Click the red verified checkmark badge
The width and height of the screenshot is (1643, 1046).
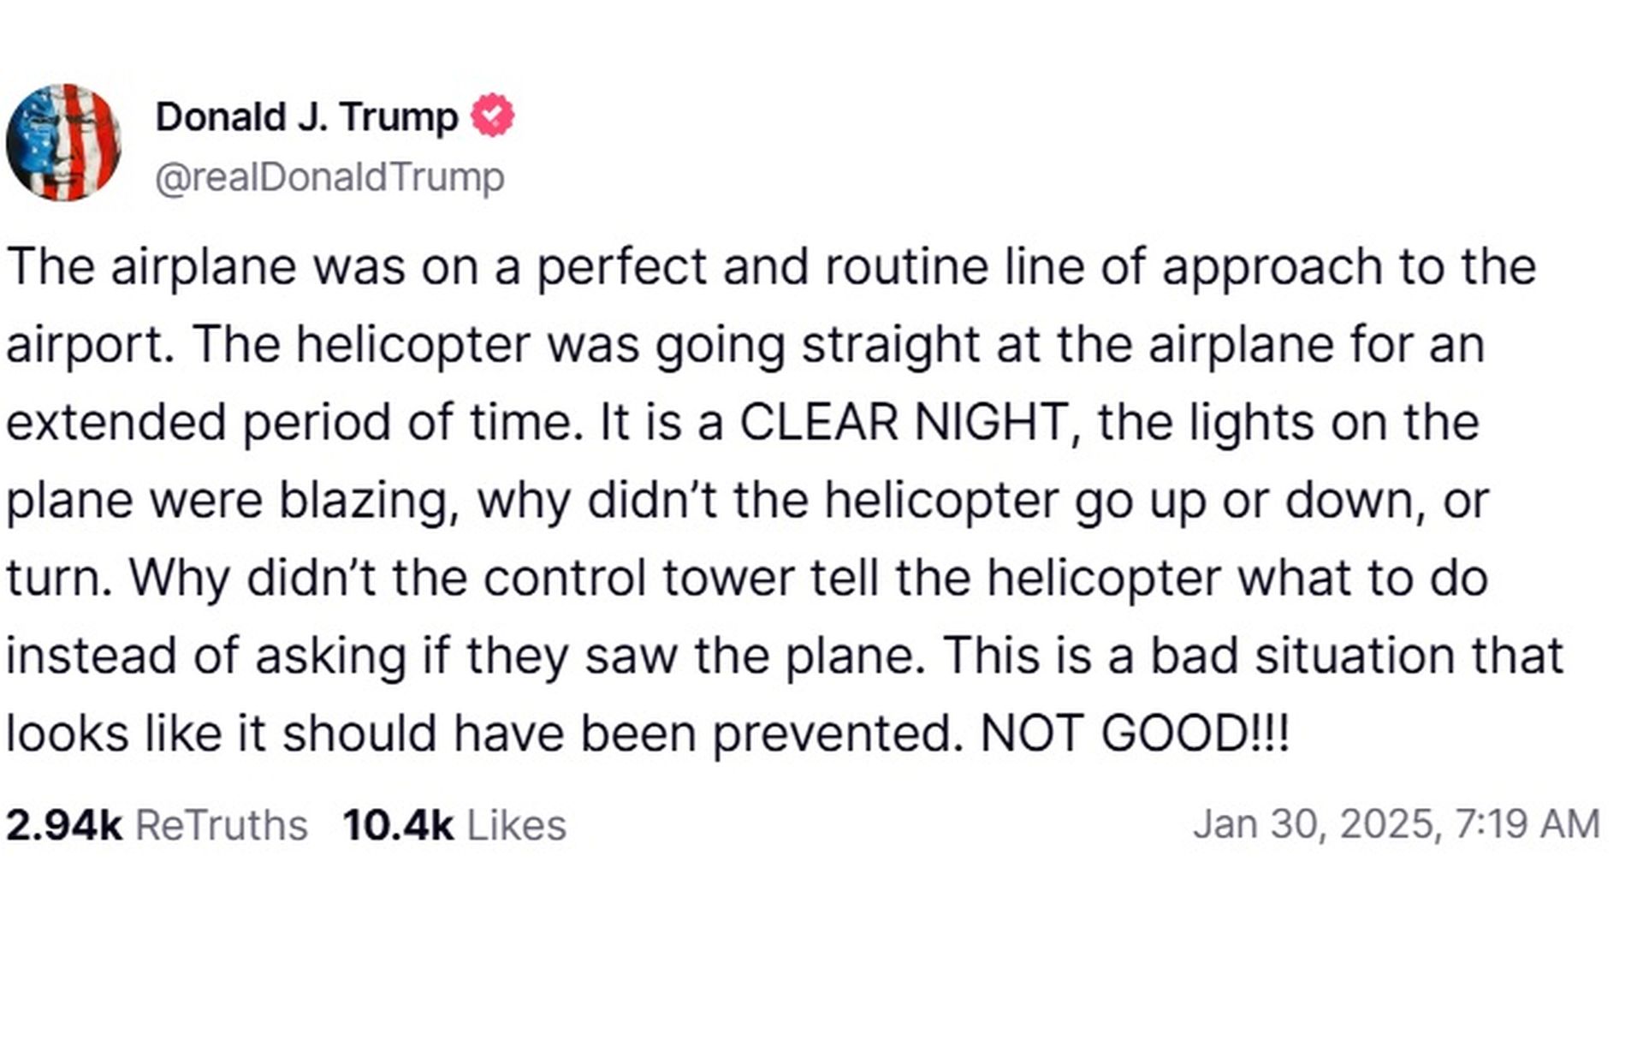coord(493,115)
